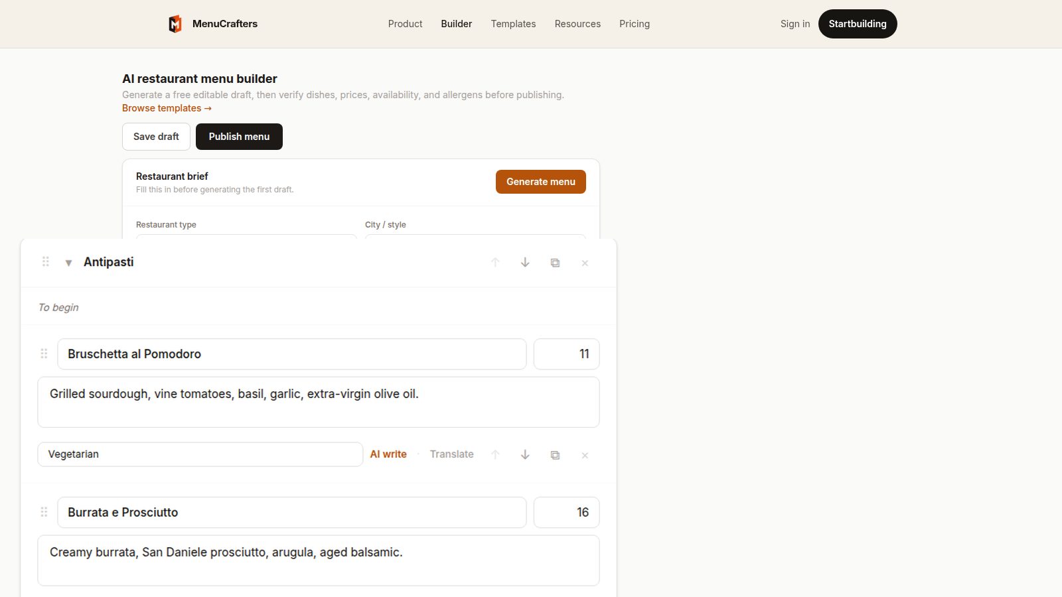
Task: Grab the Antipasti section drag handle
Action: (x=46, y=261)
